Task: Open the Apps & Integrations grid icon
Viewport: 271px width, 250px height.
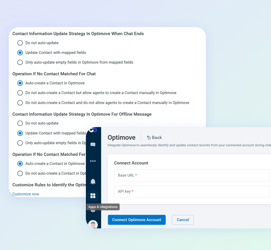Action: click(x=93, y=196)
